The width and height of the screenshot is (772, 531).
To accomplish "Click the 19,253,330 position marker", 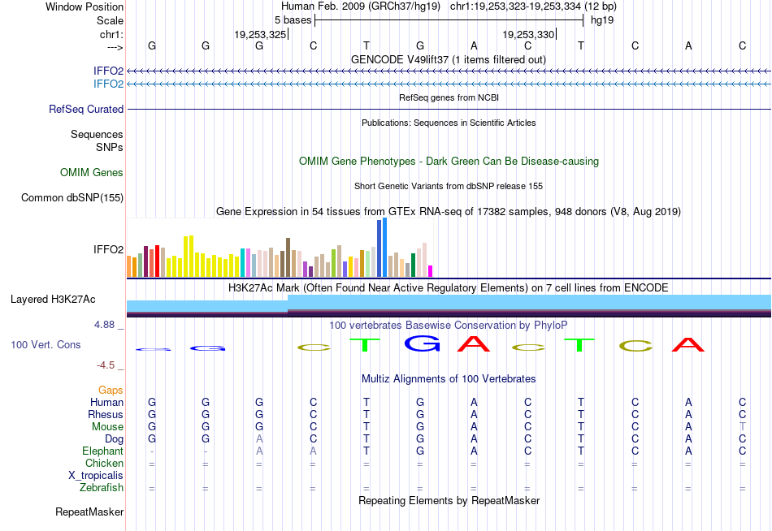I will point(529,34).
